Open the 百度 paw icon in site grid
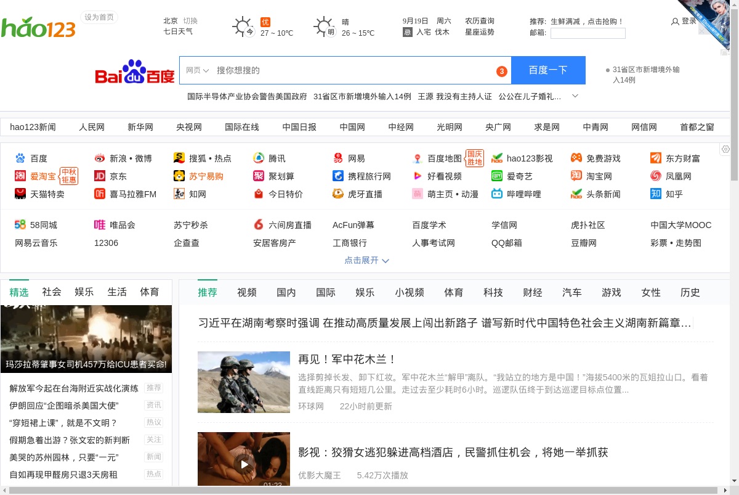This screenshot has height=495, width=739. tap(20, 158)
